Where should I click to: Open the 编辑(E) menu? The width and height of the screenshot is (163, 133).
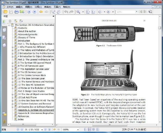[19, 7]
